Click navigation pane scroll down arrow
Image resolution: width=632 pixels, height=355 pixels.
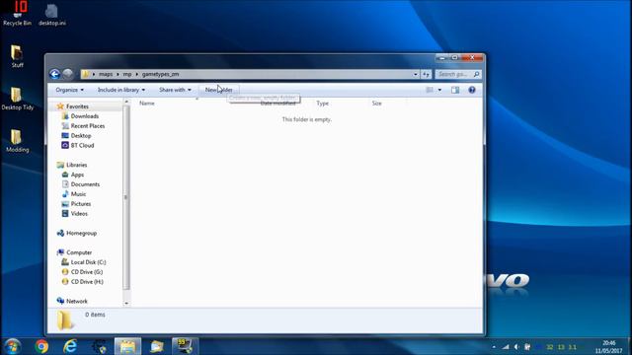(126, 304)
